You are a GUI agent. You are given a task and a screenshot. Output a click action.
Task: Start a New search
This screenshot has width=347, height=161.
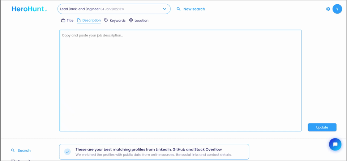coord(194,9)
